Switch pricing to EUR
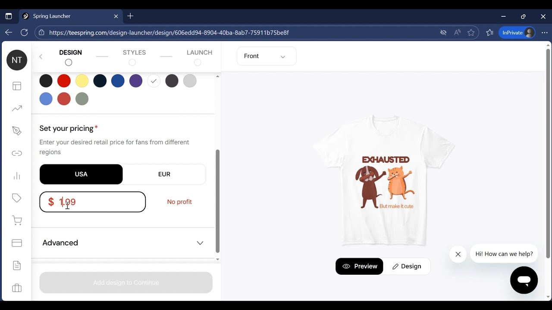 click(x=164, y=174)
